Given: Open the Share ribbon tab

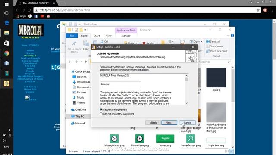Looking at the screenshot, I should [97, 36].
